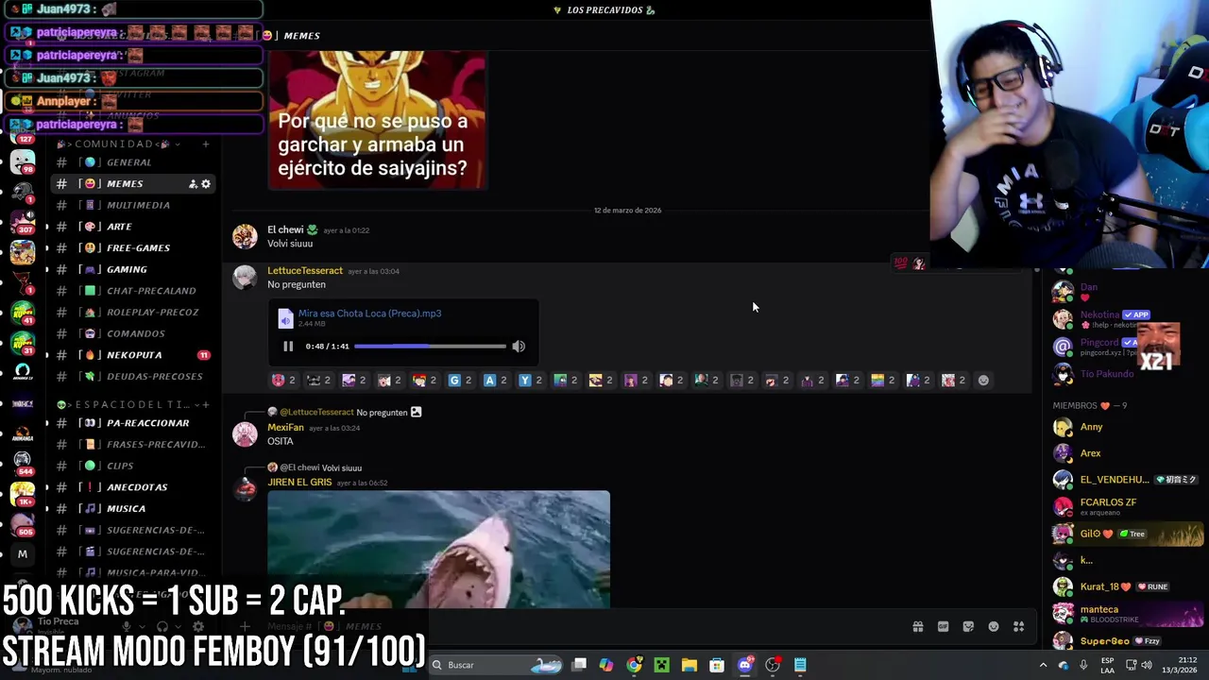This screenshot has width=1209, height=680.
Task: Open the ROLEPLAY-PRECOZ channel
Action: point(133,312)
